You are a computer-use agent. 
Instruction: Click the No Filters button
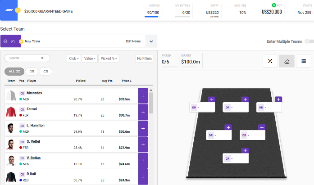(x=144, y=59)
